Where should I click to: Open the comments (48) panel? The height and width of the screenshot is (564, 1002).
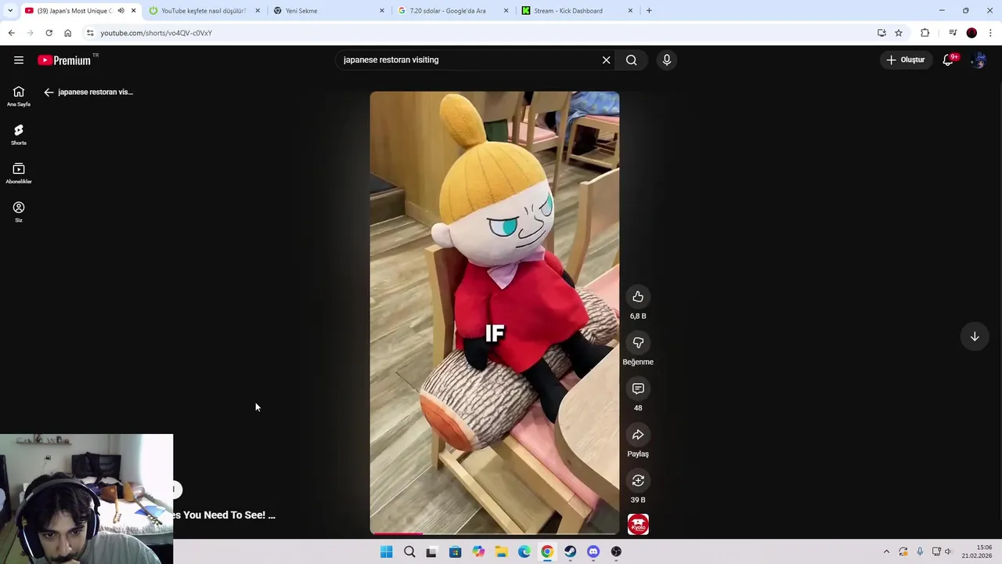point(638,389)
